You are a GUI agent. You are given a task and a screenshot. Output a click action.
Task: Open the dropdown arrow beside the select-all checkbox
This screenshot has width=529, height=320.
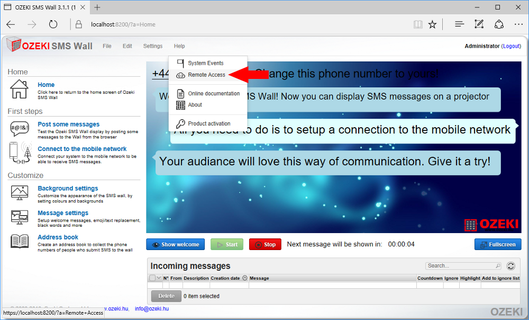[x=159, y=278]
